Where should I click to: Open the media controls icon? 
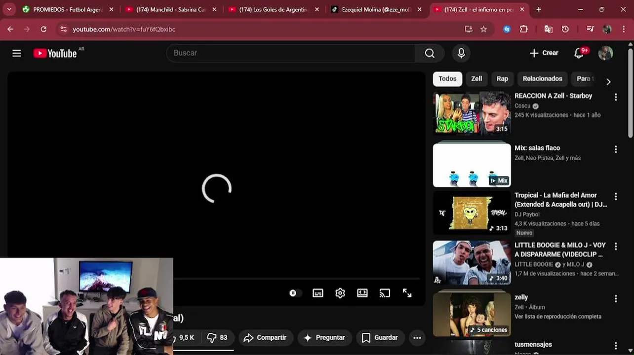point(590,29)
